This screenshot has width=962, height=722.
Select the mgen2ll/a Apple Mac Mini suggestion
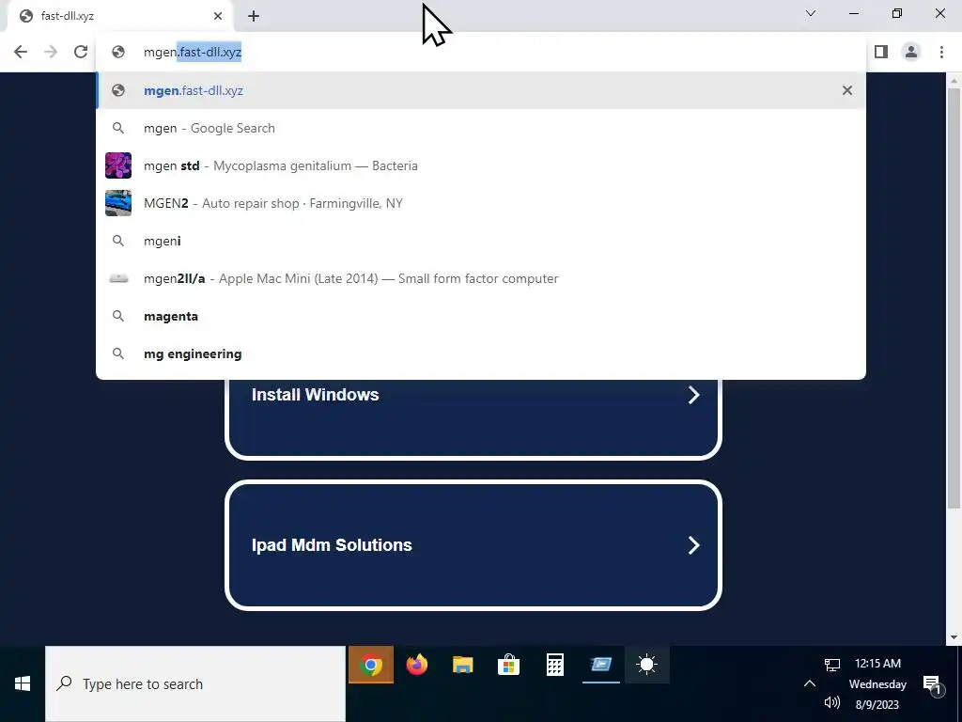480,278
